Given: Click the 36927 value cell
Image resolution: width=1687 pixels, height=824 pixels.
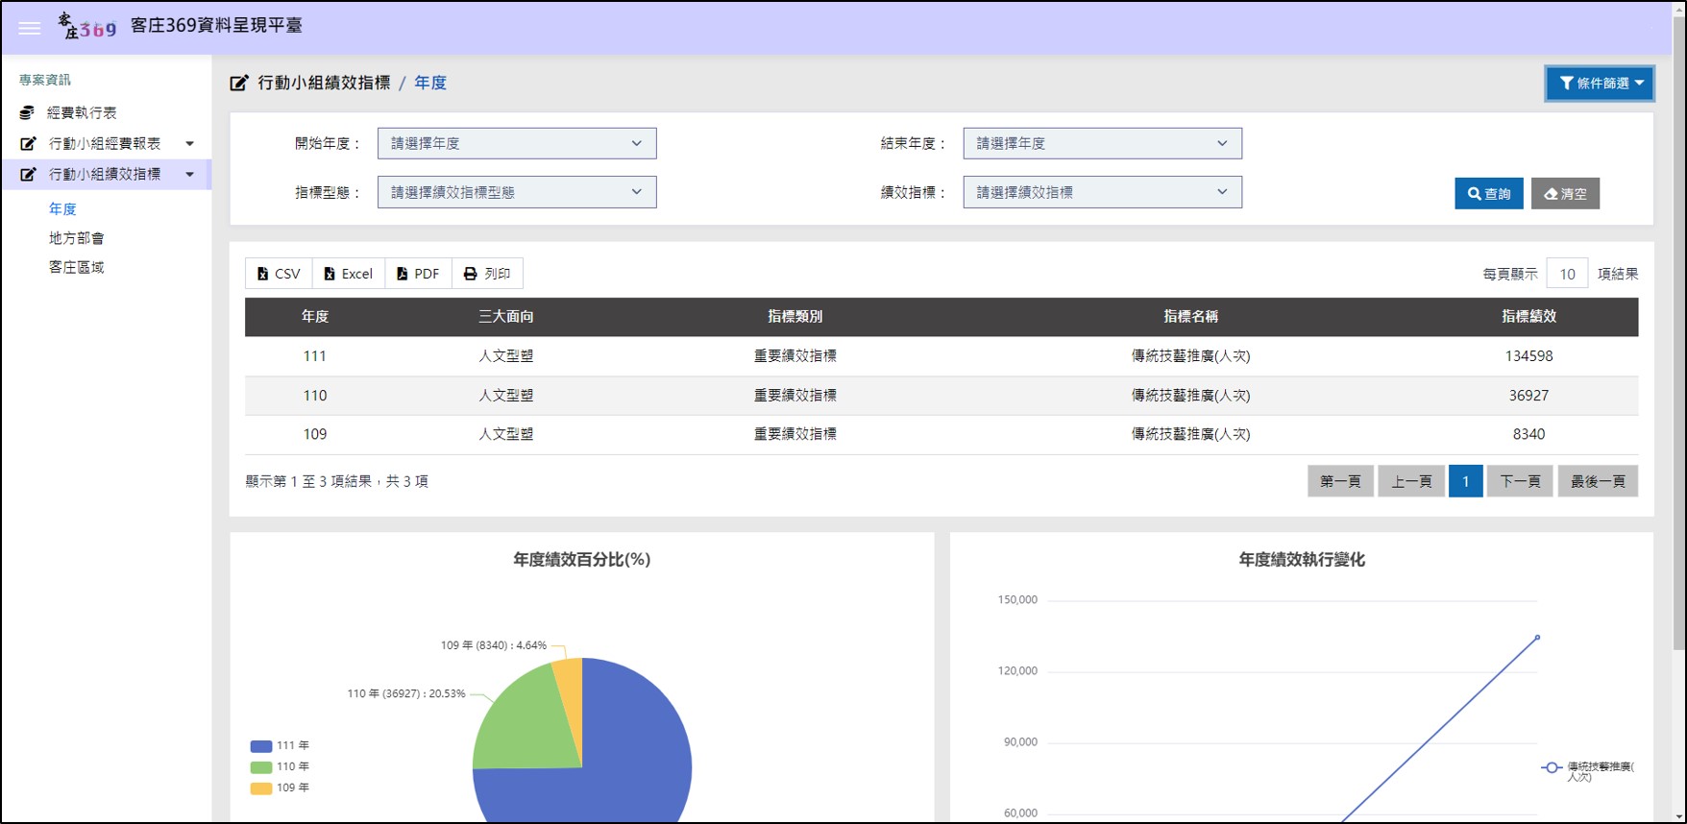Looking at the screenshot, I should pyautogui.click(x=1529, y=396).
